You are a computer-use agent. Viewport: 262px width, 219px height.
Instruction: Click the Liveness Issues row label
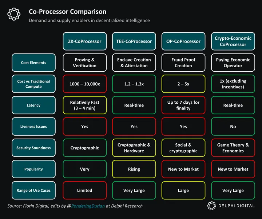pos(33,127)
